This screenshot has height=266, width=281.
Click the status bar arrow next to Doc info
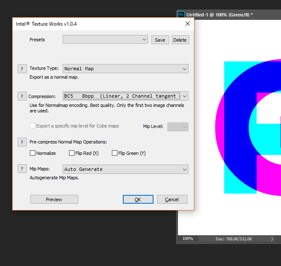pos(272,239)
